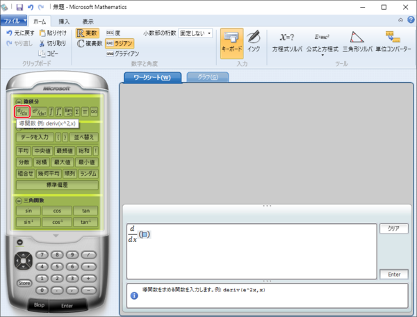Open the 単位コンバーター unit converter
The image size is (417, 317).
click(x=393, y=42)
